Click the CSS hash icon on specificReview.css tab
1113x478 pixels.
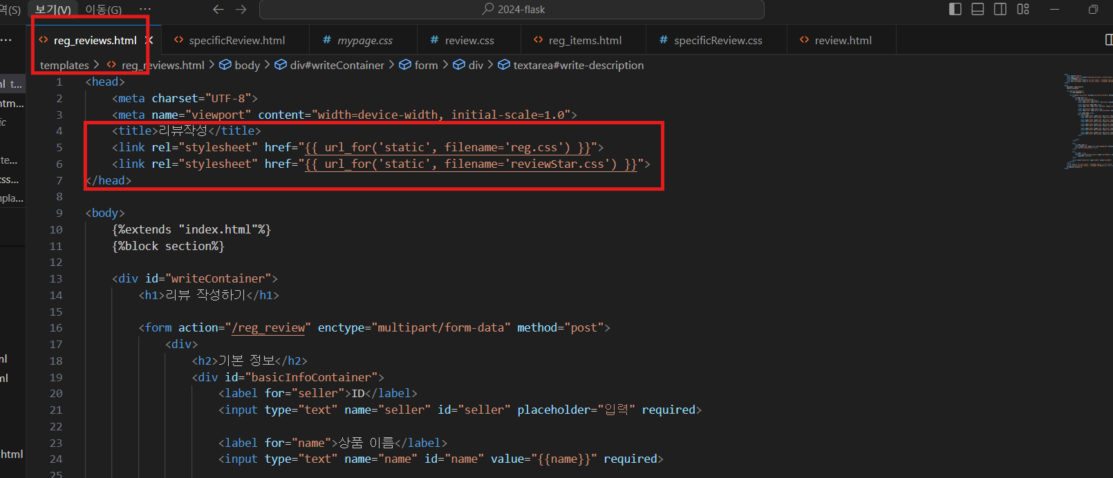click(x=664, y=40)
